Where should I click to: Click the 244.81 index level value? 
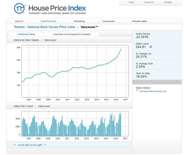pyautogui.click(x=141, y=47)
